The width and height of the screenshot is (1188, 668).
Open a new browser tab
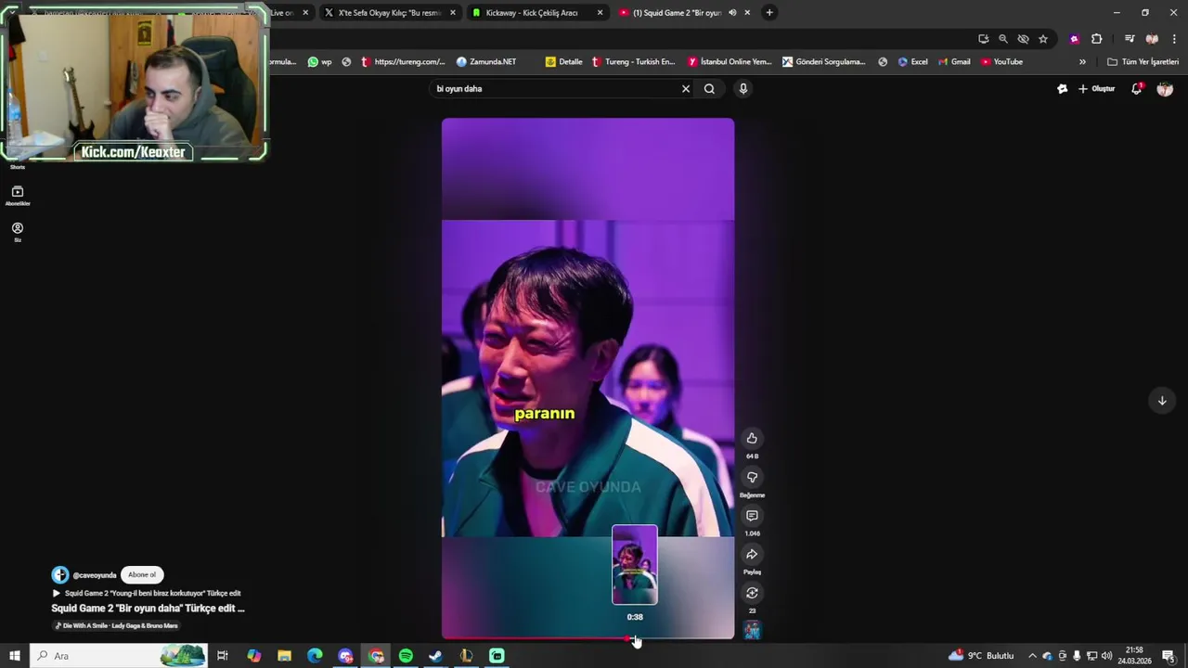coord(769,13)
